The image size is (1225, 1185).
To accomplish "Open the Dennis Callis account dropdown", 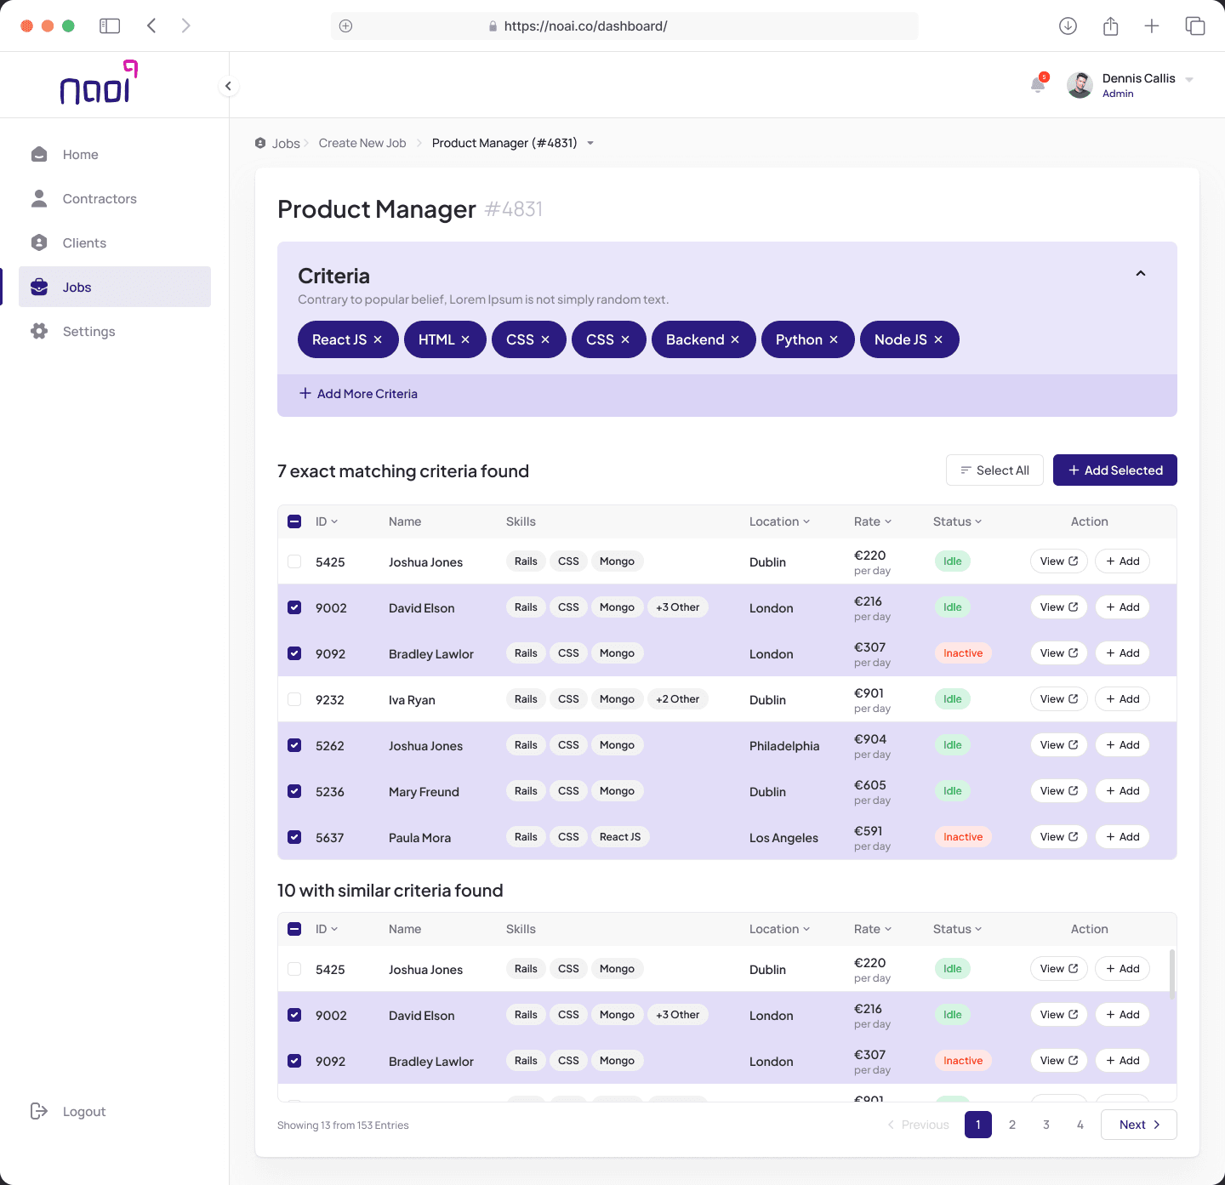I will point(1189,79).
